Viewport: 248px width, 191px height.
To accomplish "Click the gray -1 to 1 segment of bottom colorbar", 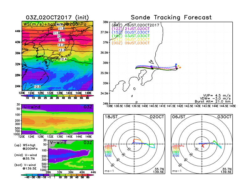I will click(x=52, y=175).
